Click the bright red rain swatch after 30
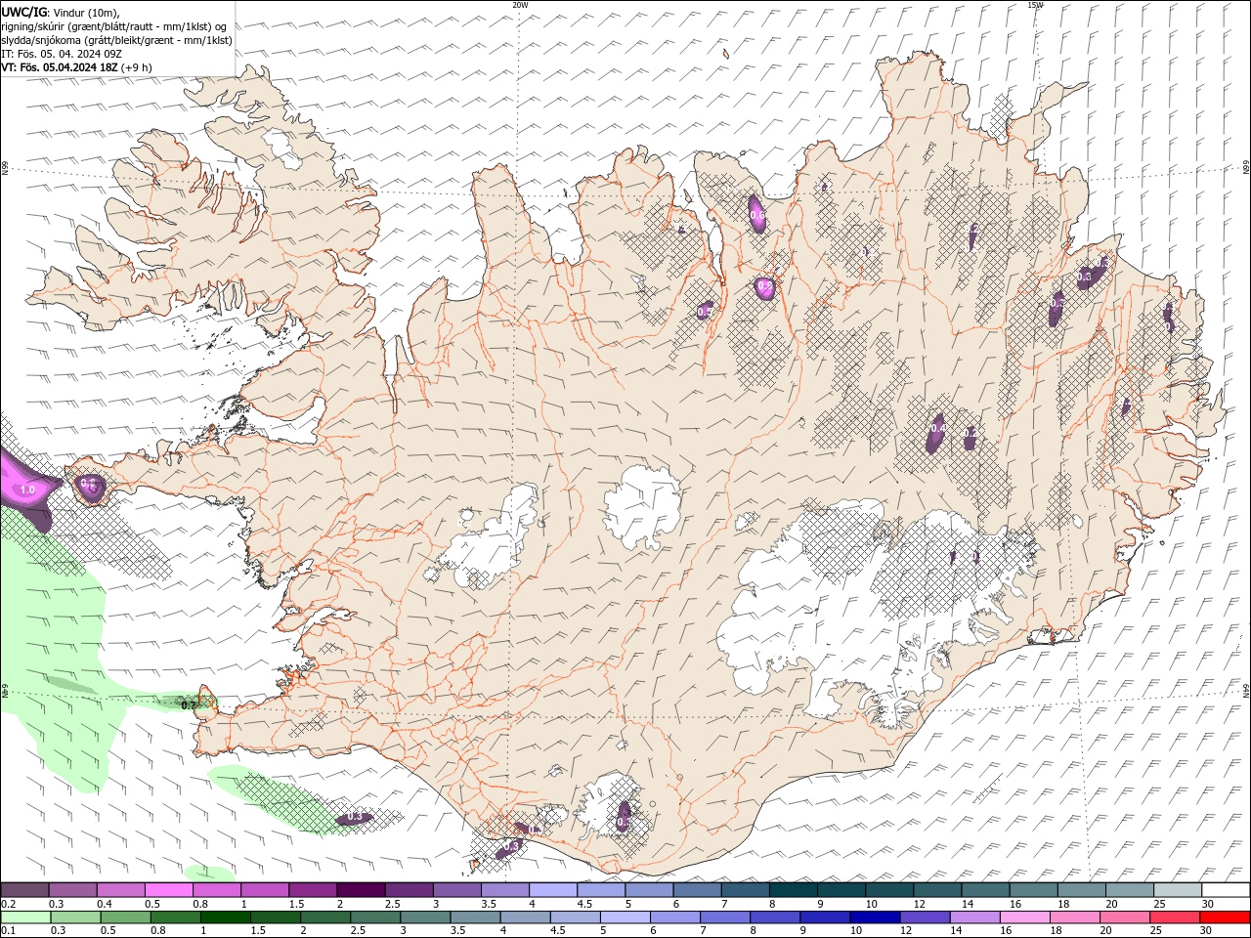This screenshot has width=1251, height=938. (x=1224, y=917)
